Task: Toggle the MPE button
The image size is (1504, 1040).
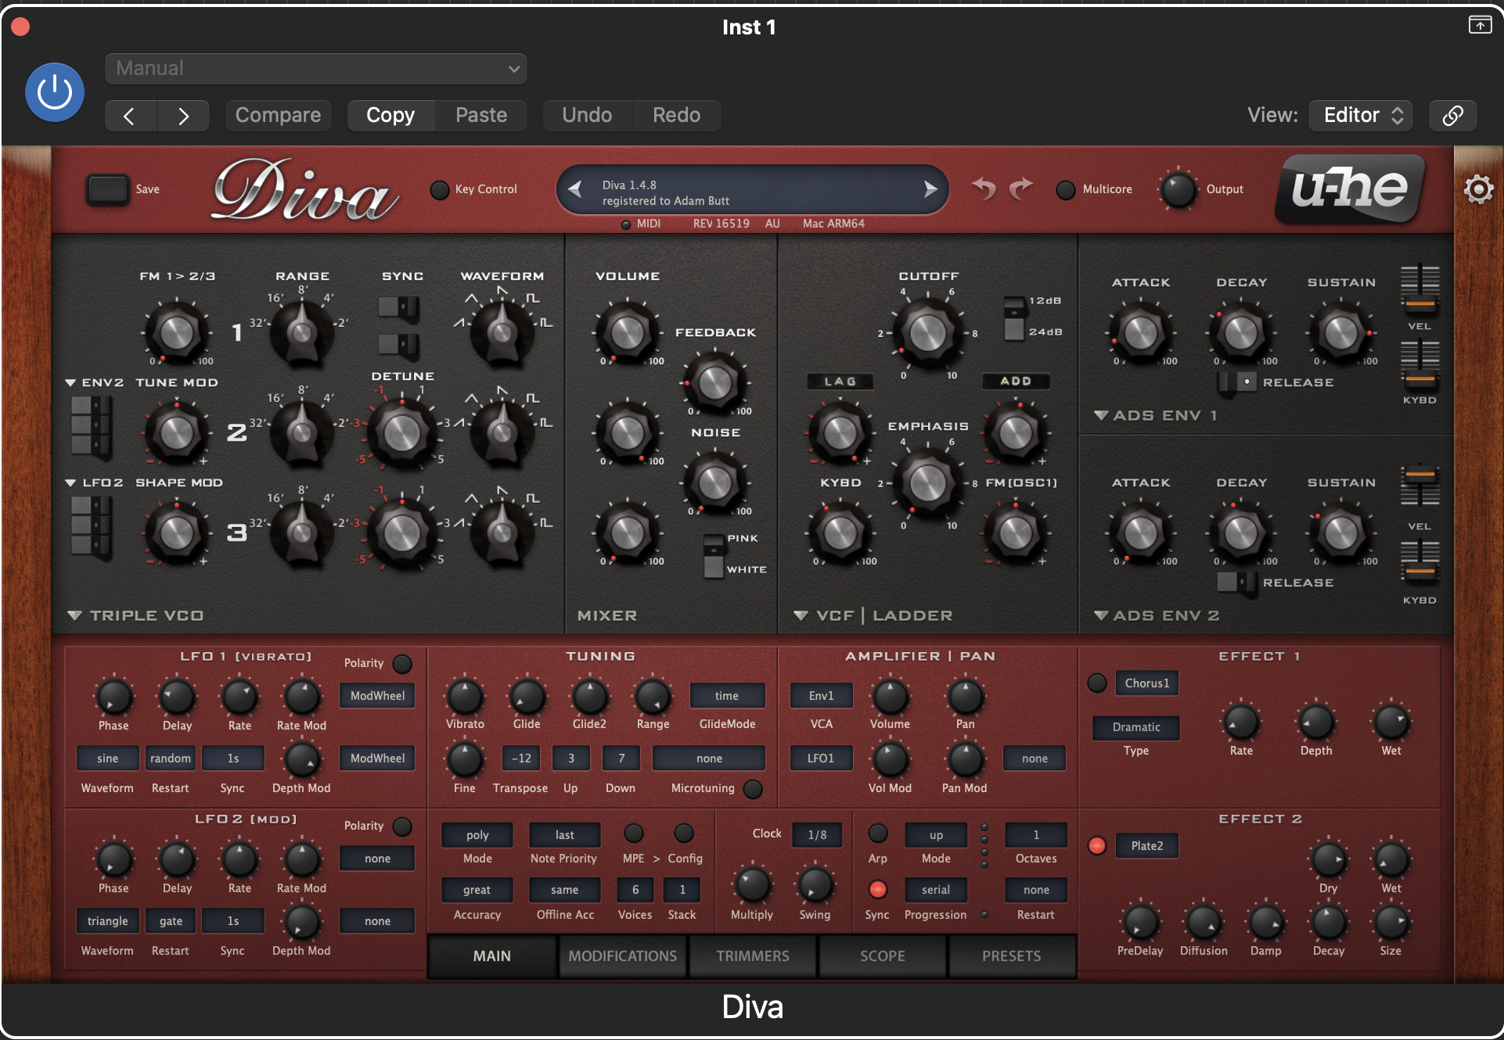Action: [x=634, y=833]
